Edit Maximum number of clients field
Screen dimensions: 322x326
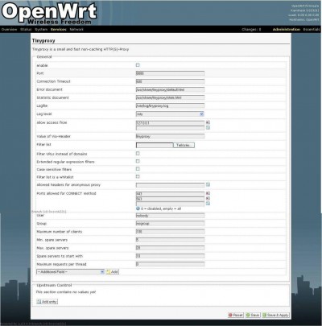[170, 231]
